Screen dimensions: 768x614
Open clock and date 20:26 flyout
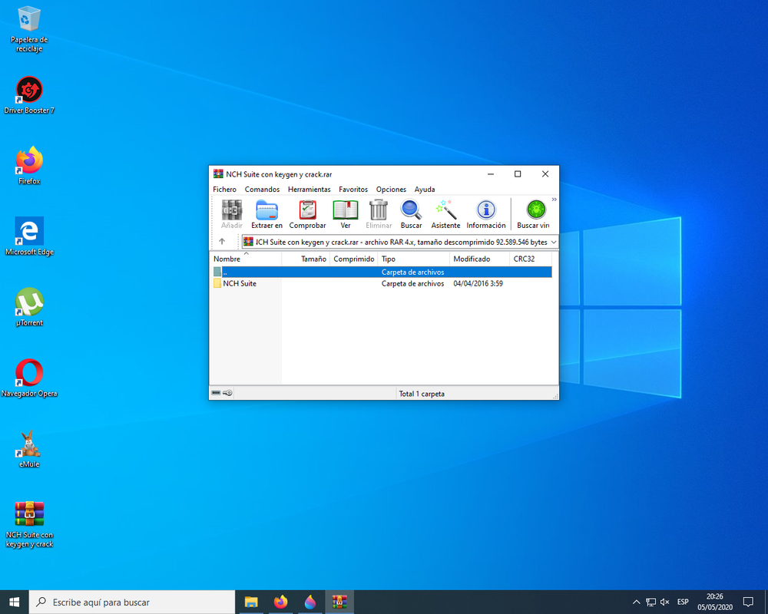pos(715,602)
